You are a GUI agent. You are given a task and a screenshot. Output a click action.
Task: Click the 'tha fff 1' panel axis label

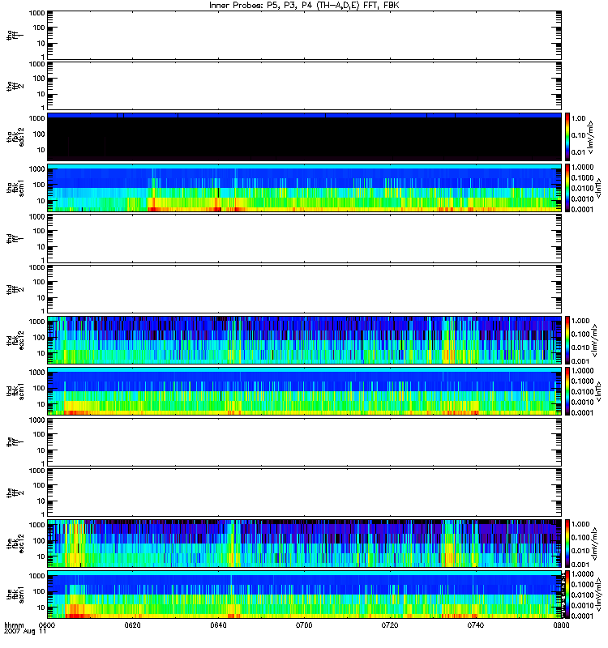[15, 35]
